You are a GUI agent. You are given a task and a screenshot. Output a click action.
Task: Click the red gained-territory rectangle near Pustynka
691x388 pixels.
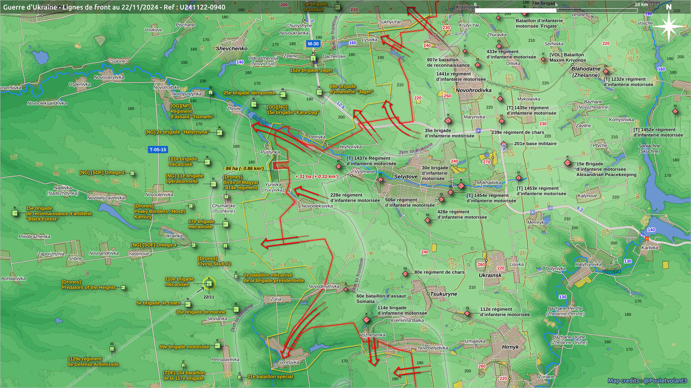coord(281,165)
